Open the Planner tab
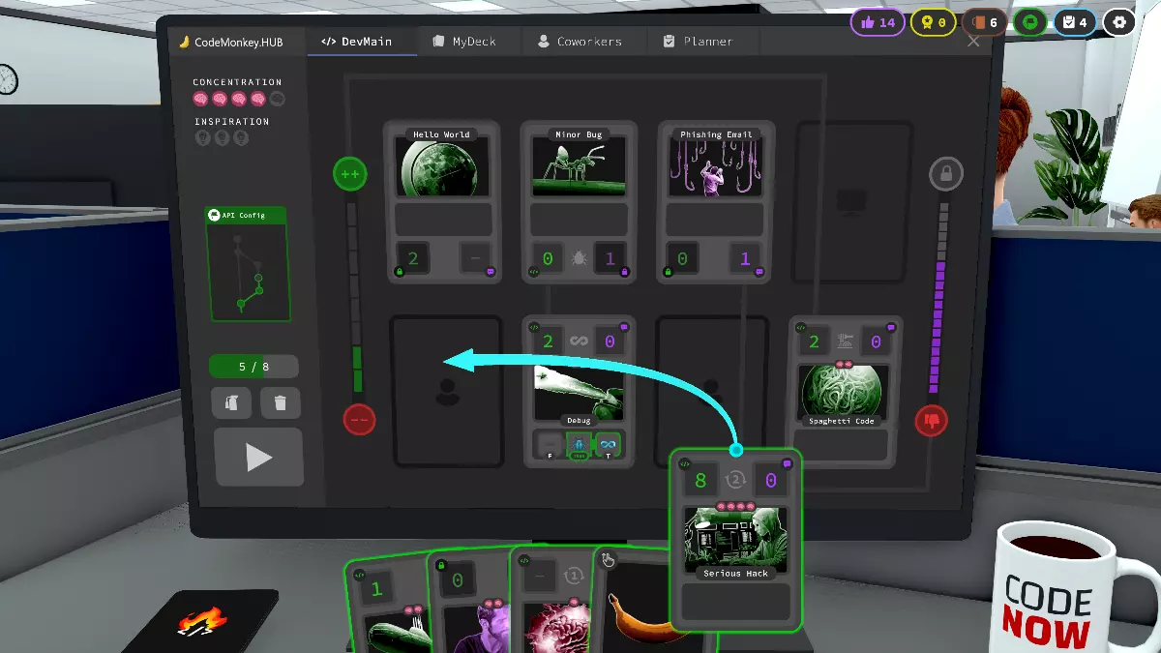This screenshot has width=1161, height=653. tap(701, 41)
